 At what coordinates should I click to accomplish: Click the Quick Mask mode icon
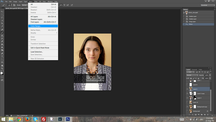[2, 77]
